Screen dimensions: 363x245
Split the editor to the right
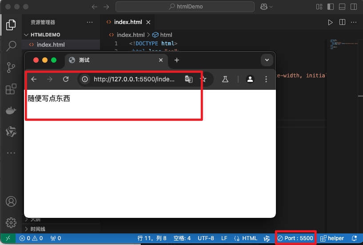coord(342,22)
